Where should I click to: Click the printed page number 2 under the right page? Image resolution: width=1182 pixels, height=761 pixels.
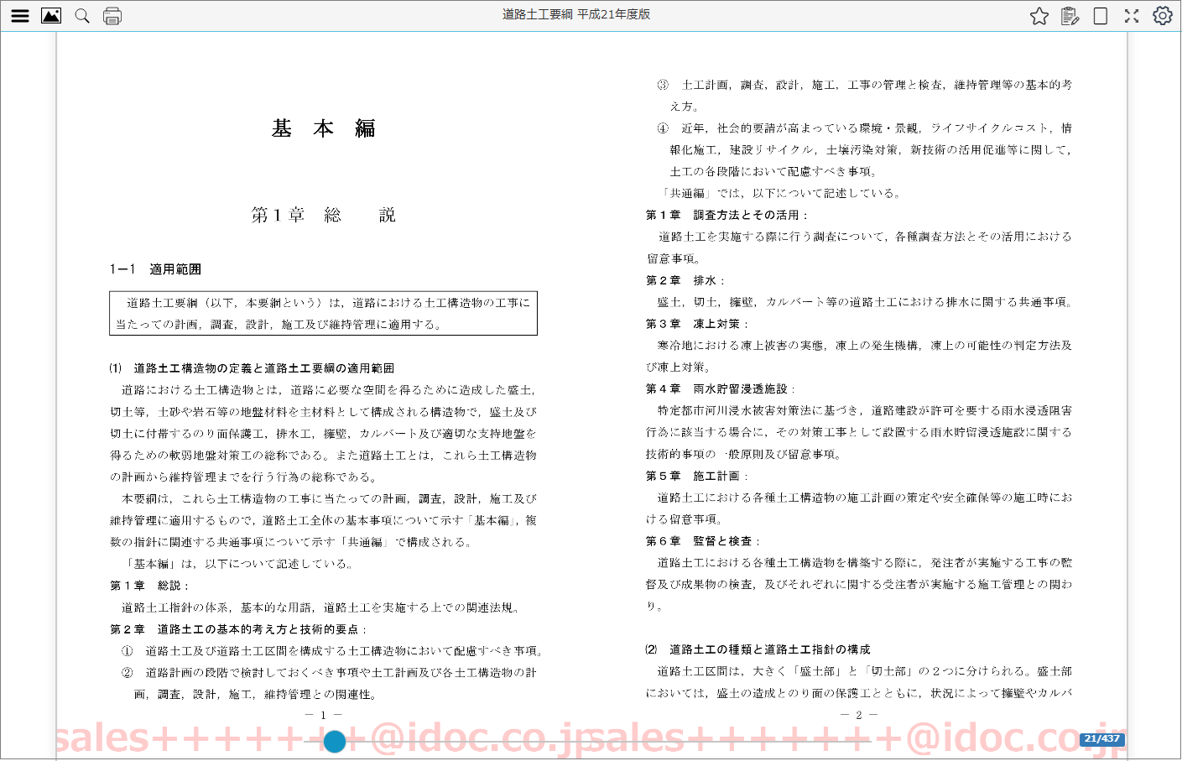point(859,715)
